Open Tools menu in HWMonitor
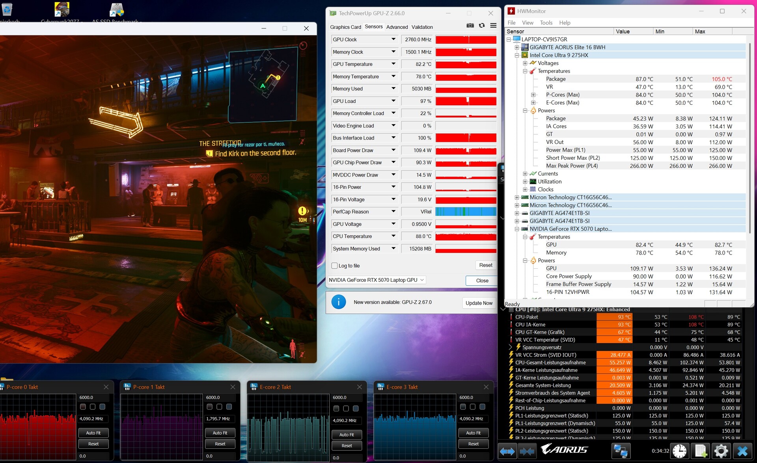 click(546, 23)
